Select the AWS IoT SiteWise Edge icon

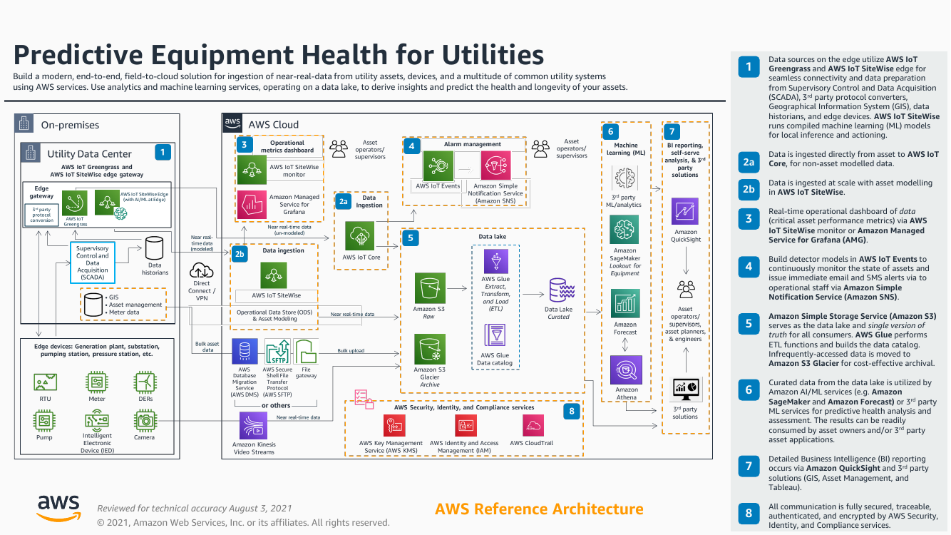[107, 201]
